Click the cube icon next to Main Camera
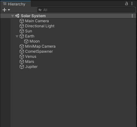The height and width of the screenshot is (127, 137). click(x=22, y=21)
